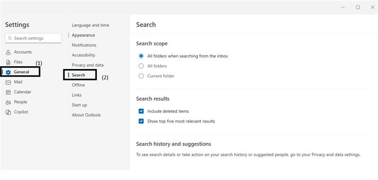The width and height of the screenshot is (378, 180).
Task: Open Offline settings
Action: pos(78,85)
